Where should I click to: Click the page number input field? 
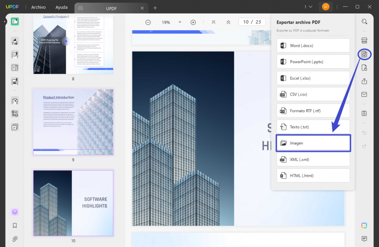coord(246,22)
